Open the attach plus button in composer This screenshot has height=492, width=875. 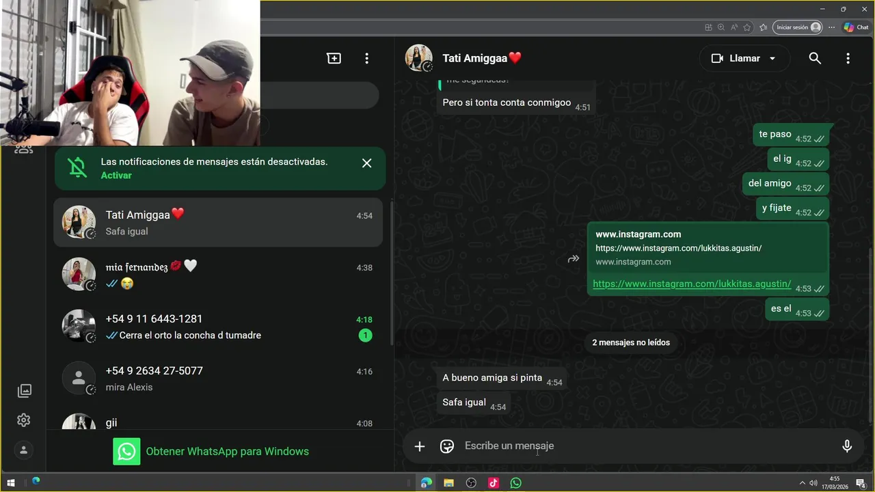click(x=420, y=446)
